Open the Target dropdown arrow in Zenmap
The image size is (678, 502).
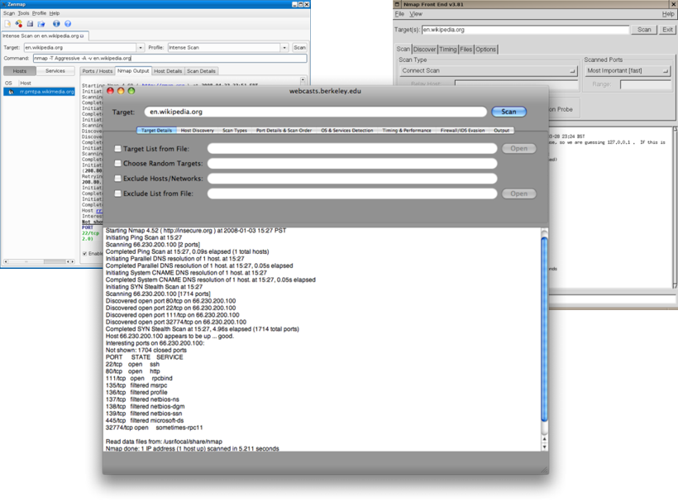(x=141, y=48)
